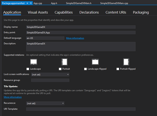Click the URI Template input field
The width and height of the screenshot is (157, 116).
point(81,109)
